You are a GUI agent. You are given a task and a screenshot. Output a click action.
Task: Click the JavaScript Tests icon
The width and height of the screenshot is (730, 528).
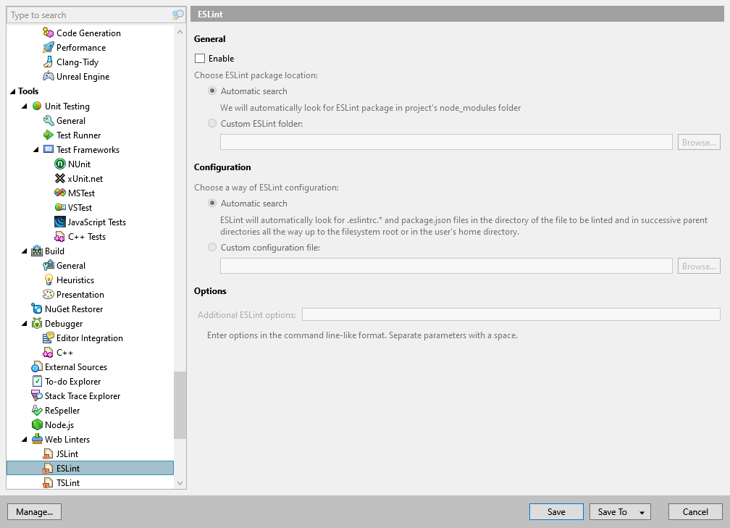[x=60, y=222]
